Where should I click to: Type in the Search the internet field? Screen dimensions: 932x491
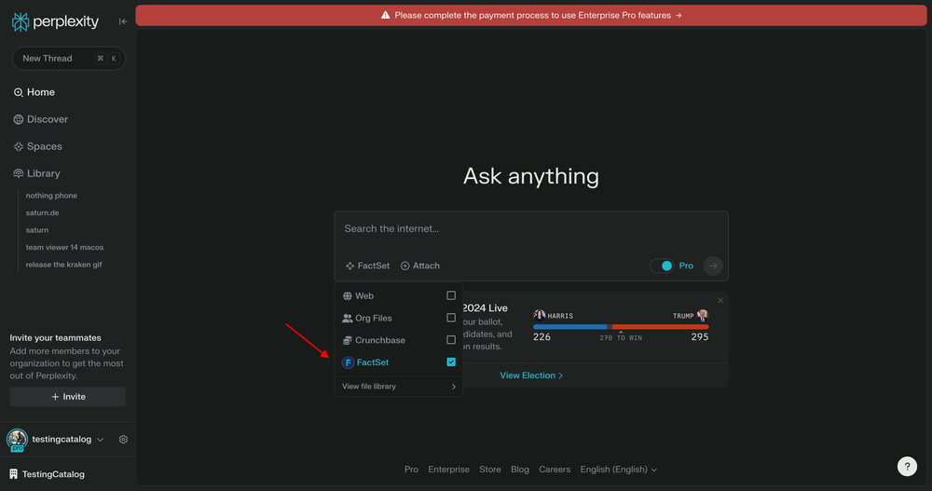pyautogui.click(x=529, y=229)
